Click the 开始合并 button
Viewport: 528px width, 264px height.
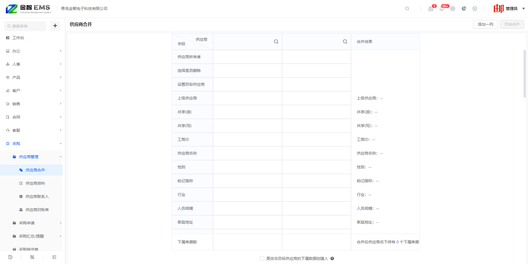pos(512,24)
